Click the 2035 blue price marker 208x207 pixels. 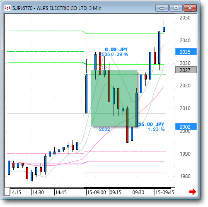pyautogui.click(x=186, y=52)
